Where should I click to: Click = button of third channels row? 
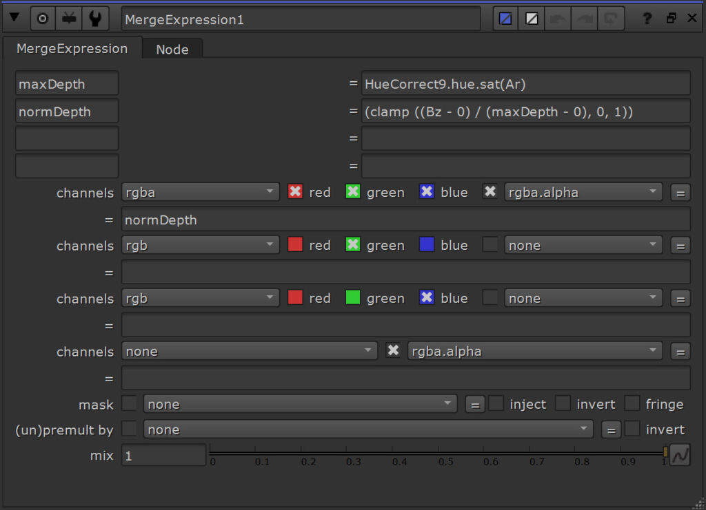tap(680, 299)
